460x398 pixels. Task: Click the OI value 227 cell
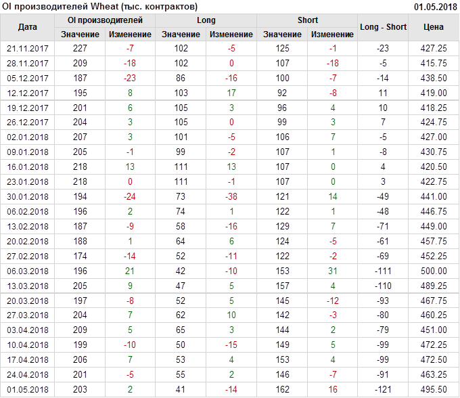80,49
